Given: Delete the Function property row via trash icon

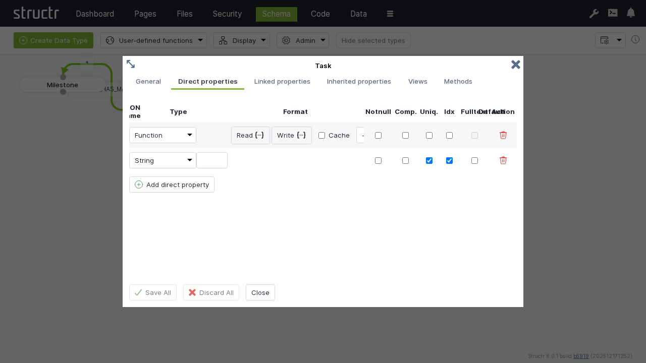Looking at the screenshot, I should pyautogui.click(x=503, y=135).
